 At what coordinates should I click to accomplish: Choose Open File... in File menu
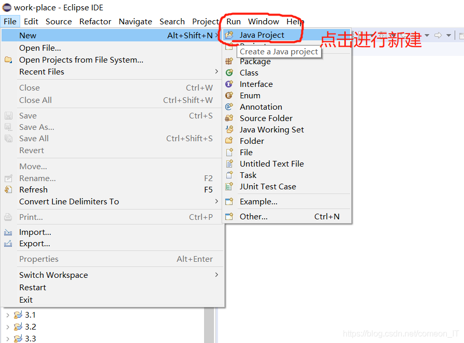[112, 48]
